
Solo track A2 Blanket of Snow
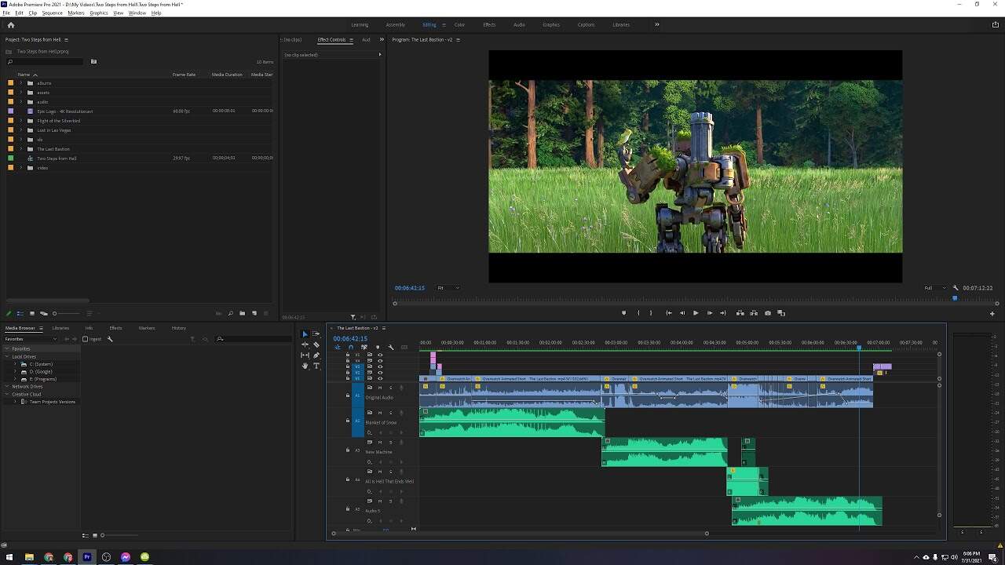[x=391, y=413]
